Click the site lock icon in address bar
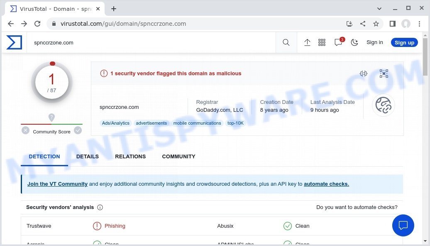Image resolution: width=430 pixels, height=246 pixels. tap(54, 24)
